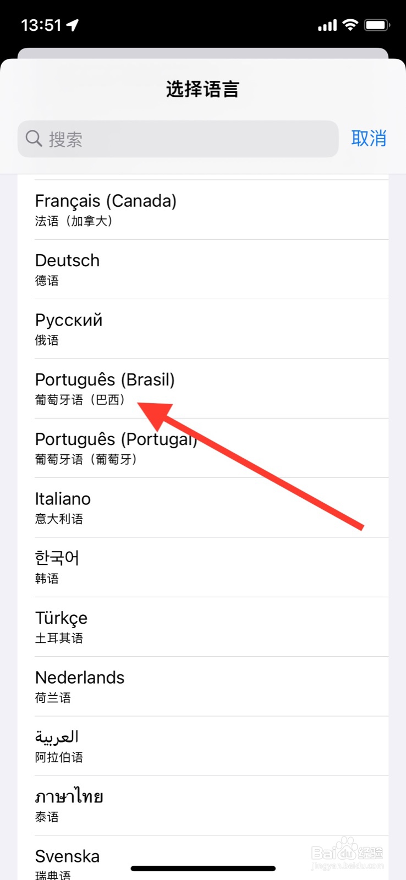Select Nederlands language option

(203, 686)
